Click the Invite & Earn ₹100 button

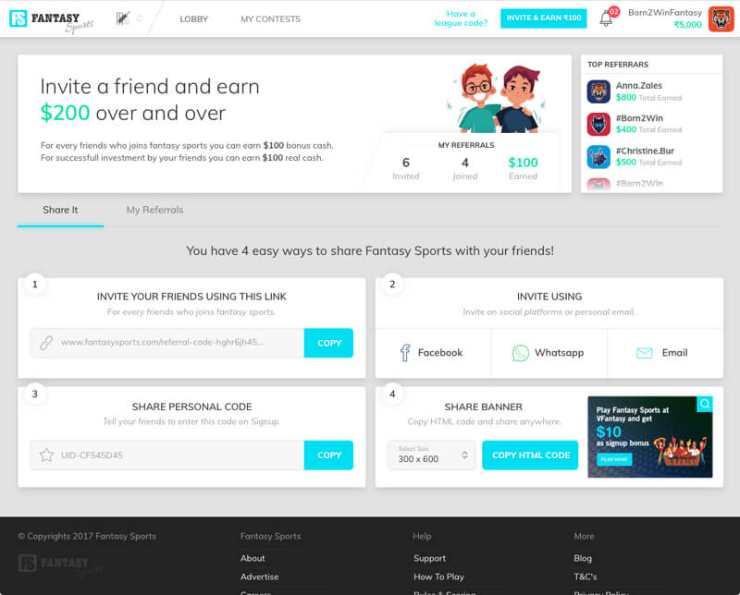click(543, 18)
